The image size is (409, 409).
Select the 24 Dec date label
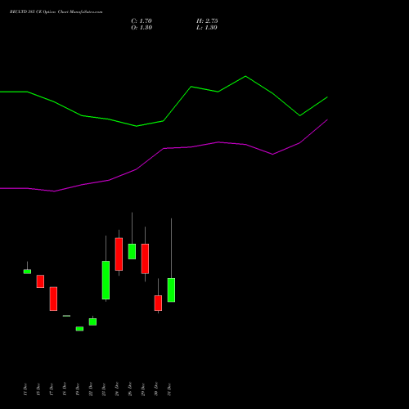(x=117, y=389)
